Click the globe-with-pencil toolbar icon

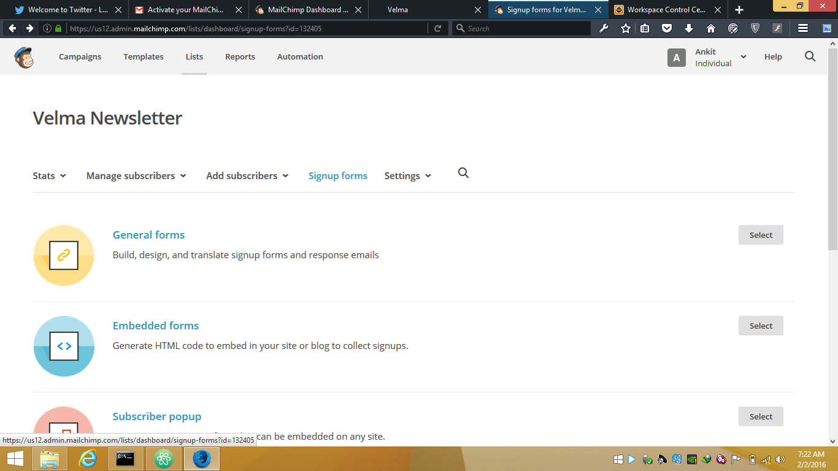[x=733, y=28]
